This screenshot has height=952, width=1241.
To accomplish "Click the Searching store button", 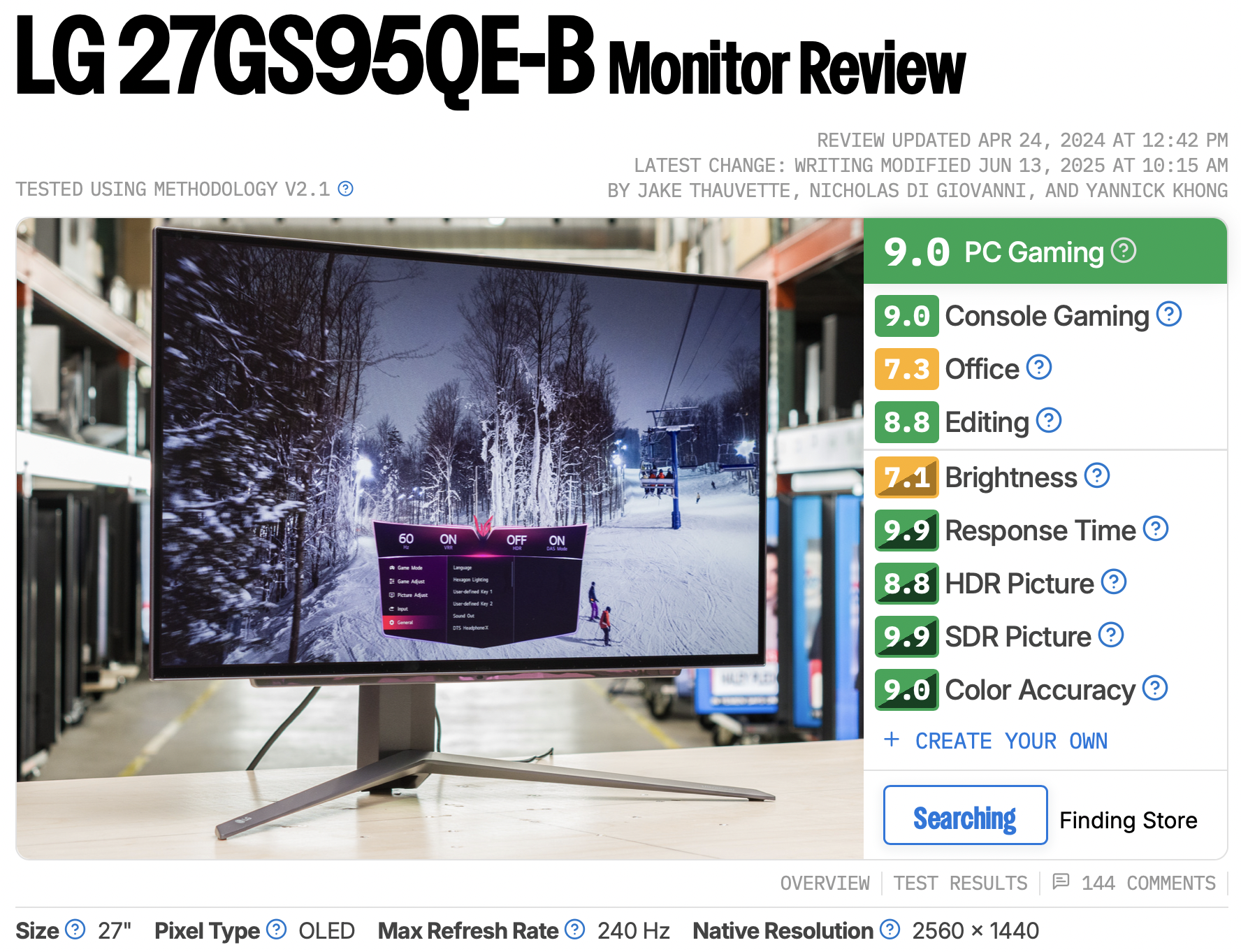I will [x=965, y=816].
